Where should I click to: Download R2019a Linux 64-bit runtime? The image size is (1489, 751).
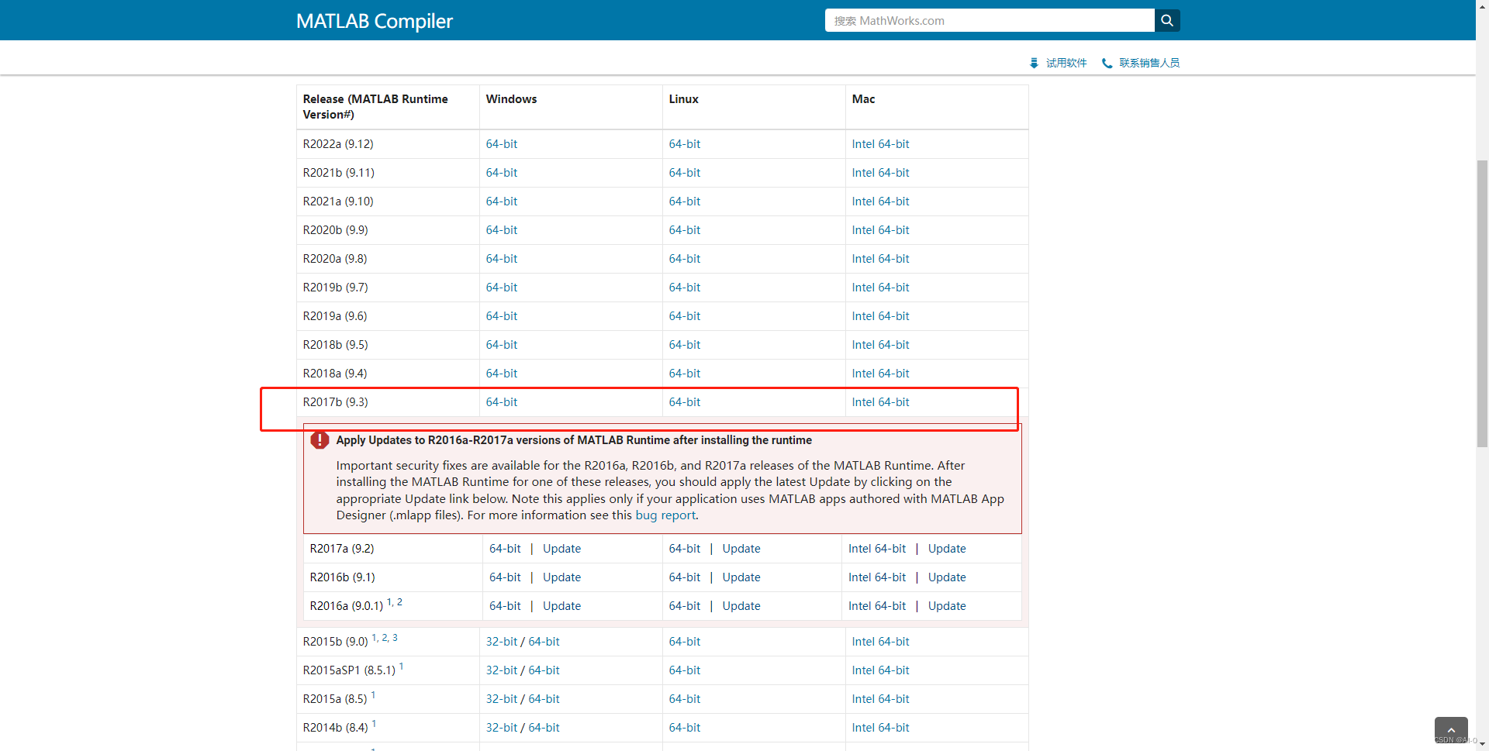click(x=685, y=316)
